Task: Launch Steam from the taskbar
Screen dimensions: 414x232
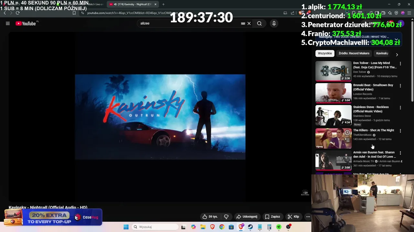Action: 250,227
